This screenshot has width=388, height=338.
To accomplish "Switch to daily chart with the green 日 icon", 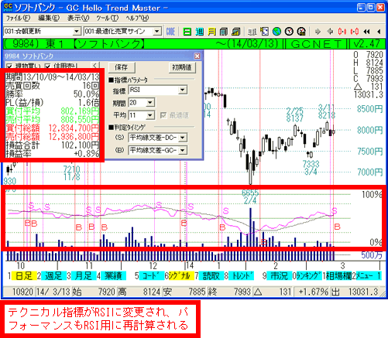I will pos(187,32).
